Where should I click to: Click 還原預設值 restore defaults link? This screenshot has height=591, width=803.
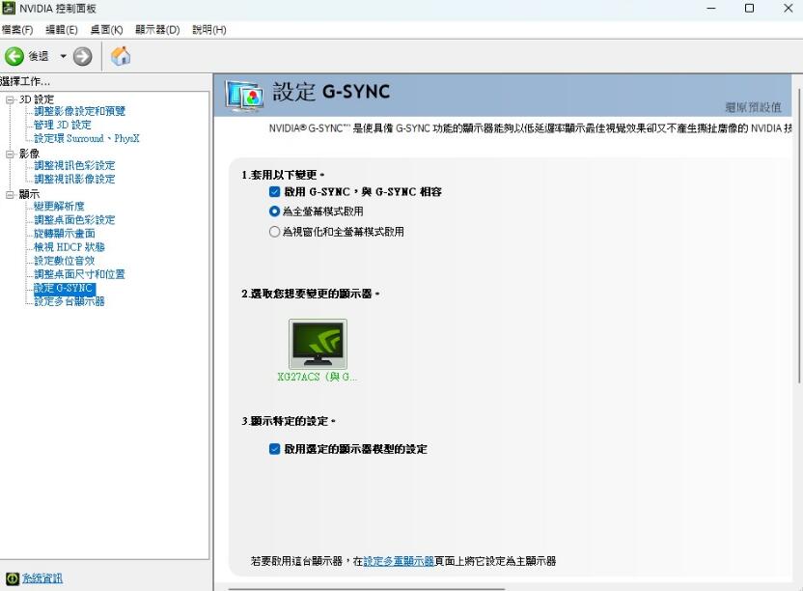(753, 107)
